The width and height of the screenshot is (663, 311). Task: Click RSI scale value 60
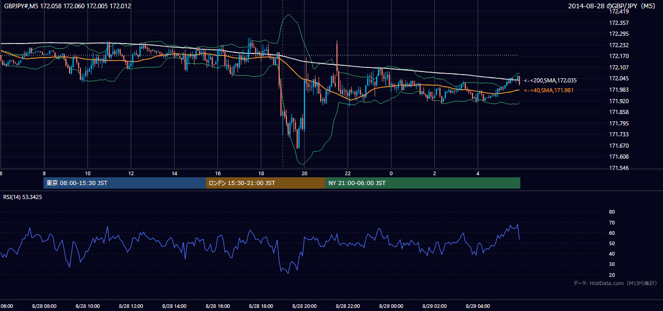(612, 233)
